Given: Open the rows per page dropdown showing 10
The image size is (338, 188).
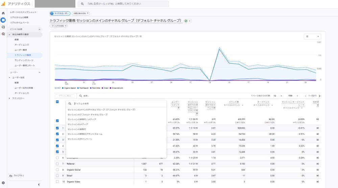Looking at the screenshot, I should click(x=277, y=96).
